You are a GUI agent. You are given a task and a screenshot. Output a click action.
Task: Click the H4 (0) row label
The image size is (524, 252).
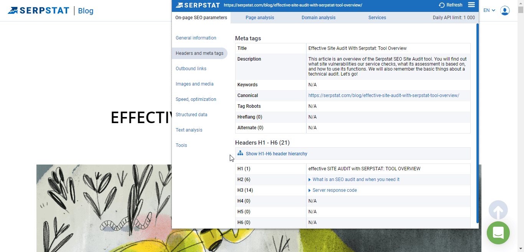[244, 201]
